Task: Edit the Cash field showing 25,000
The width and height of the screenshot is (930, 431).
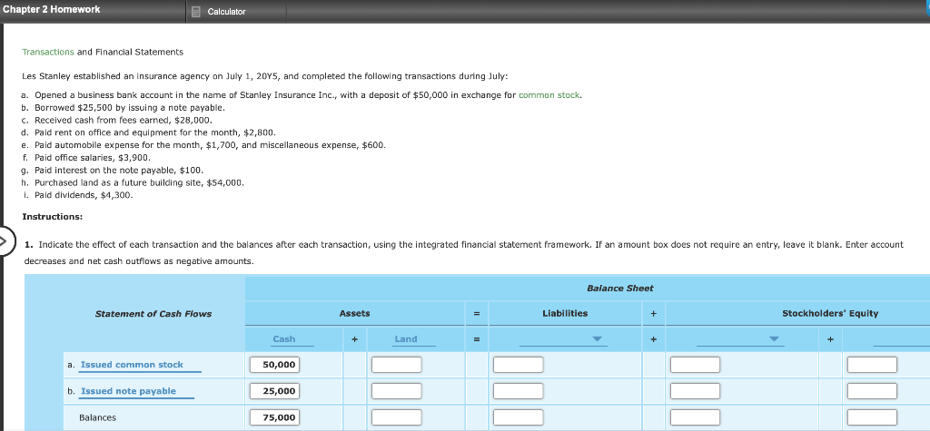Action: pos(274,391)
